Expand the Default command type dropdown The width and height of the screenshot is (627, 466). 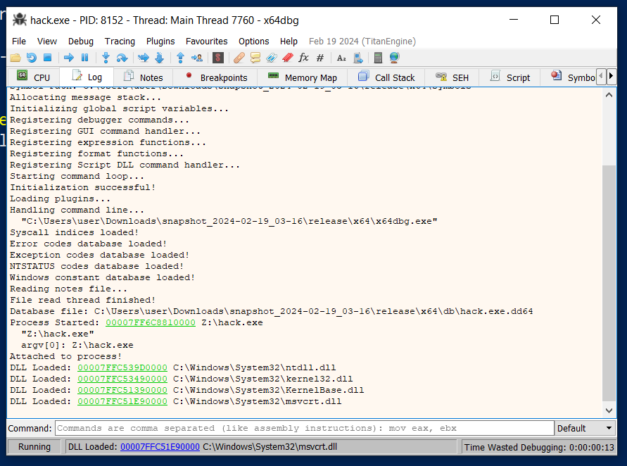coord(585,428)
